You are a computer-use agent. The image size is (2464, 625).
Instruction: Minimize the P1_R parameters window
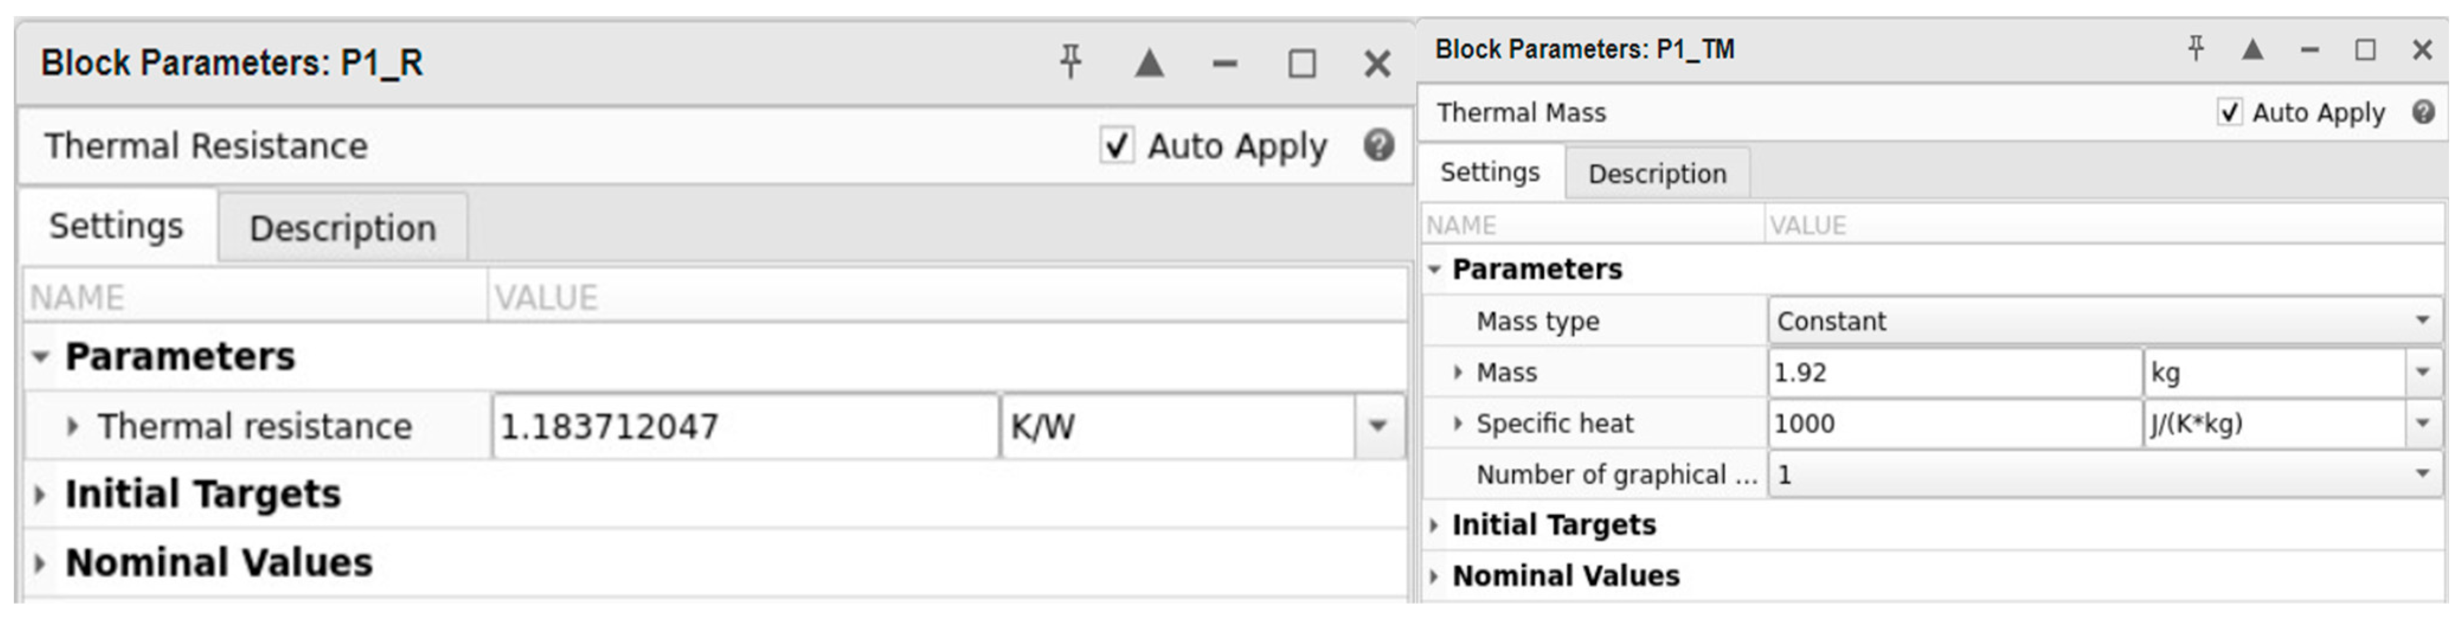(x=1225, y=64)
